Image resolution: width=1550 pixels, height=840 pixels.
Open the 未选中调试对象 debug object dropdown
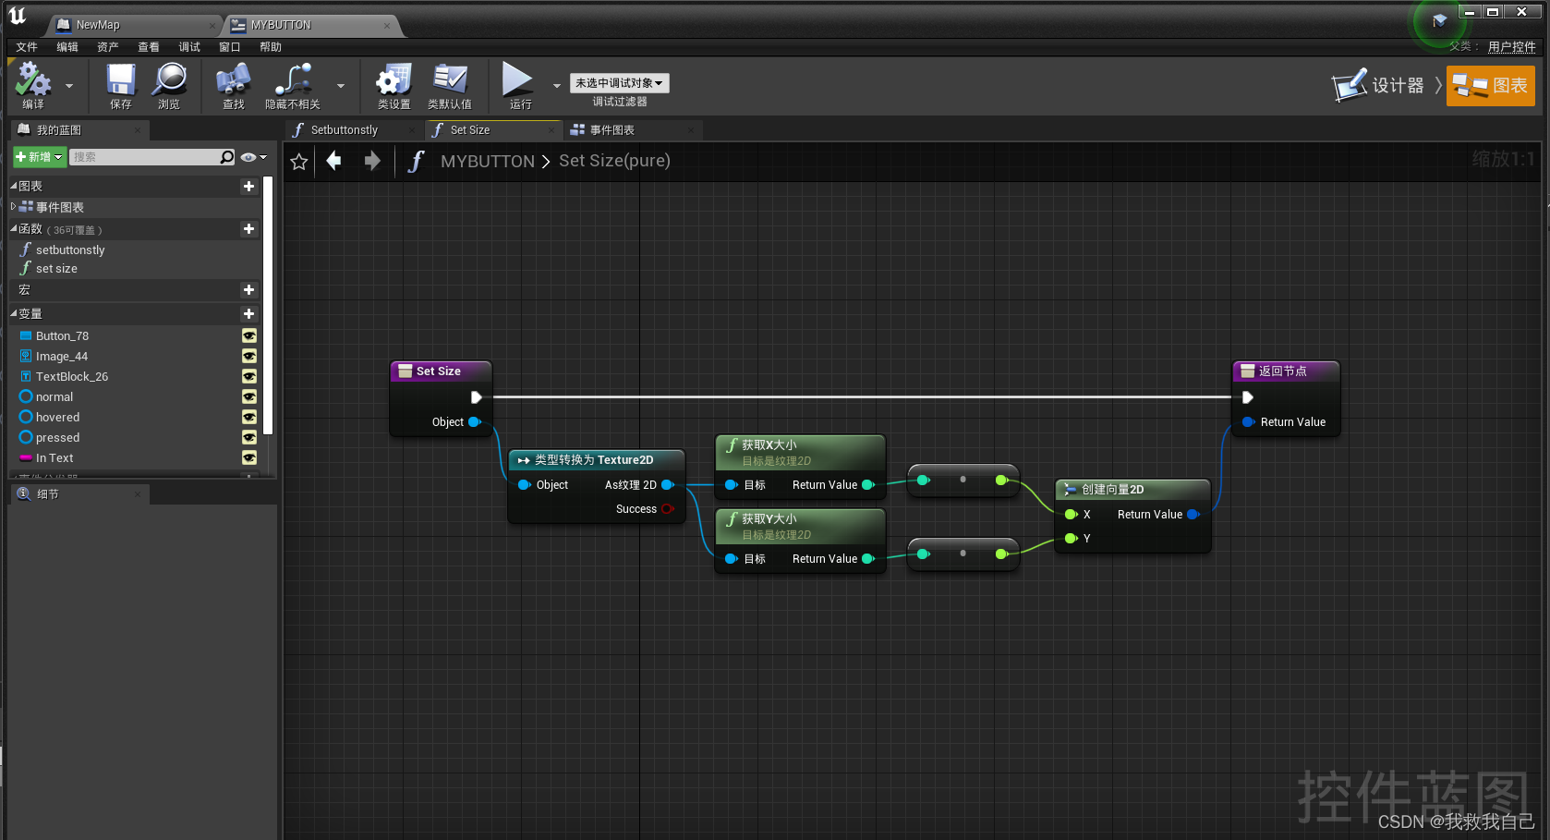coord(619,82)
